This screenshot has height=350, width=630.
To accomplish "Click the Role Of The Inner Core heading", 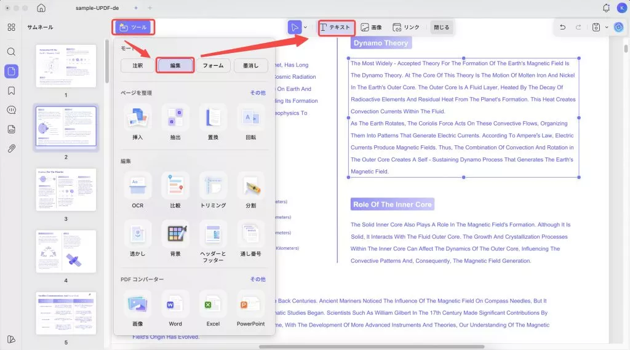I will [393, 204].
